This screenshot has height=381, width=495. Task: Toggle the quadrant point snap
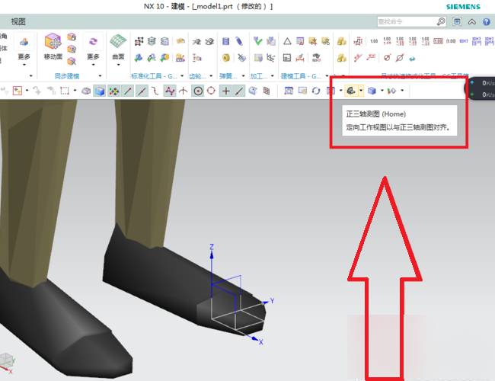tap(211, 91)
